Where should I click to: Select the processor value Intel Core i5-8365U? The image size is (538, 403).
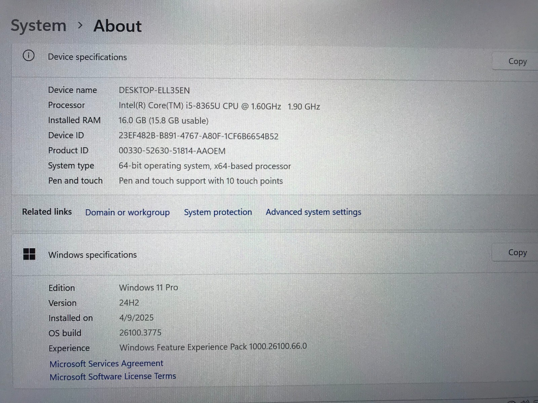(x=219, y=106)
